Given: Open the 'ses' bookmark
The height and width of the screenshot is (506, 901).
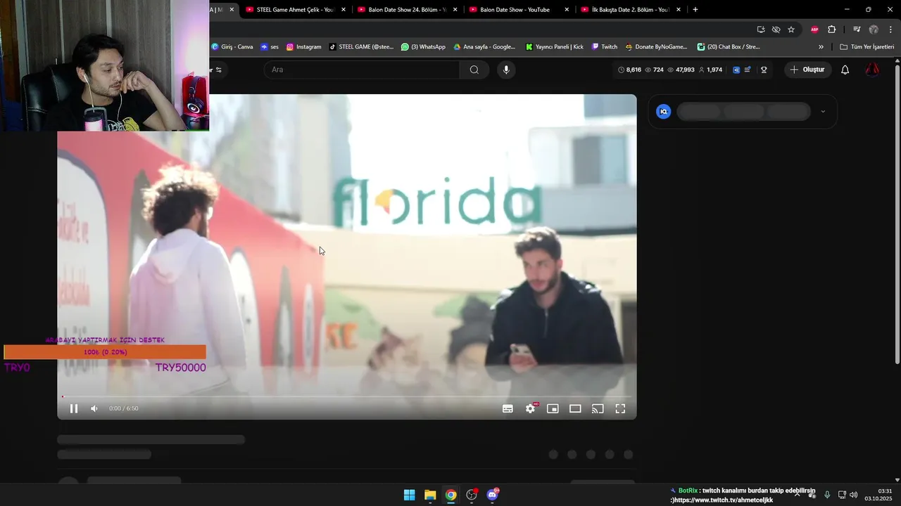Looking at the screenshot, I should pos(270,47).
